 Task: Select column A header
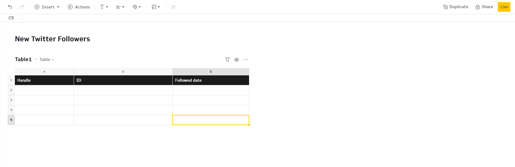(44, 72)
